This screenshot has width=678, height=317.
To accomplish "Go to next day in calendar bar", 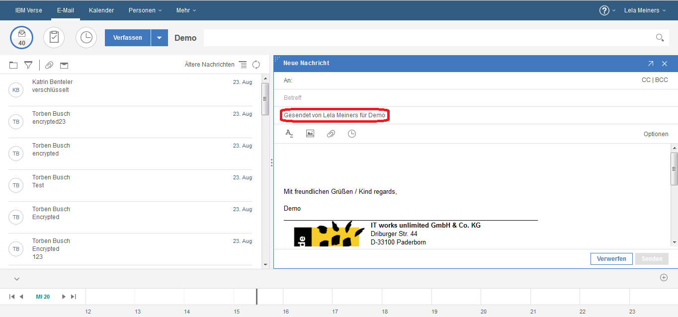I will [x=64, y=297].
